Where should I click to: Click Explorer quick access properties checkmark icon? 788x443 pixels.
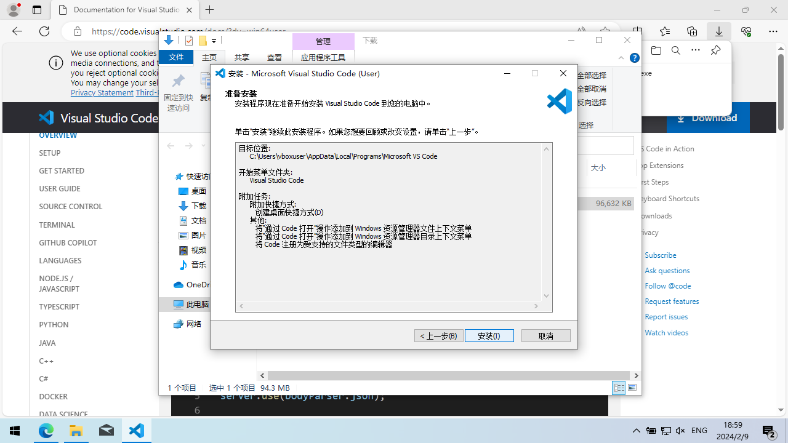coord(189,41)
